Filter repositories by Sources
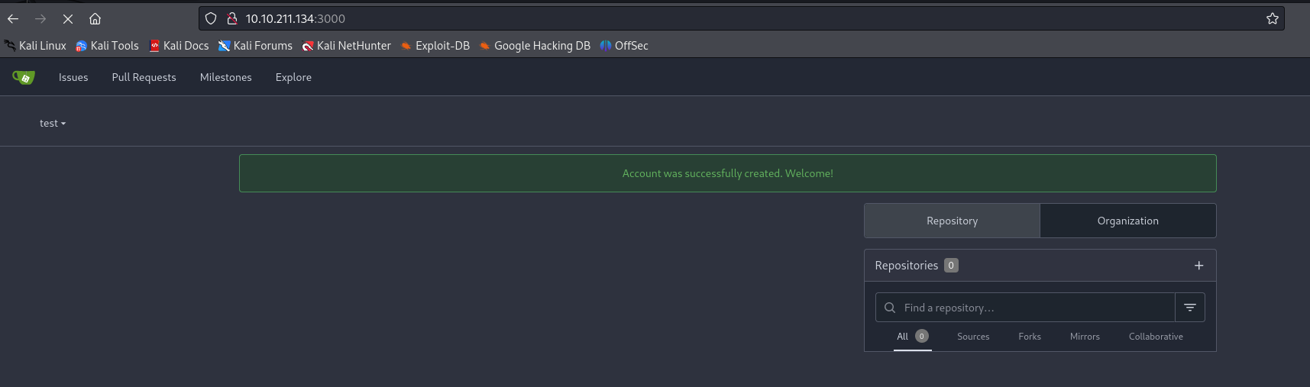The image size is (1310, 387). 972,337
